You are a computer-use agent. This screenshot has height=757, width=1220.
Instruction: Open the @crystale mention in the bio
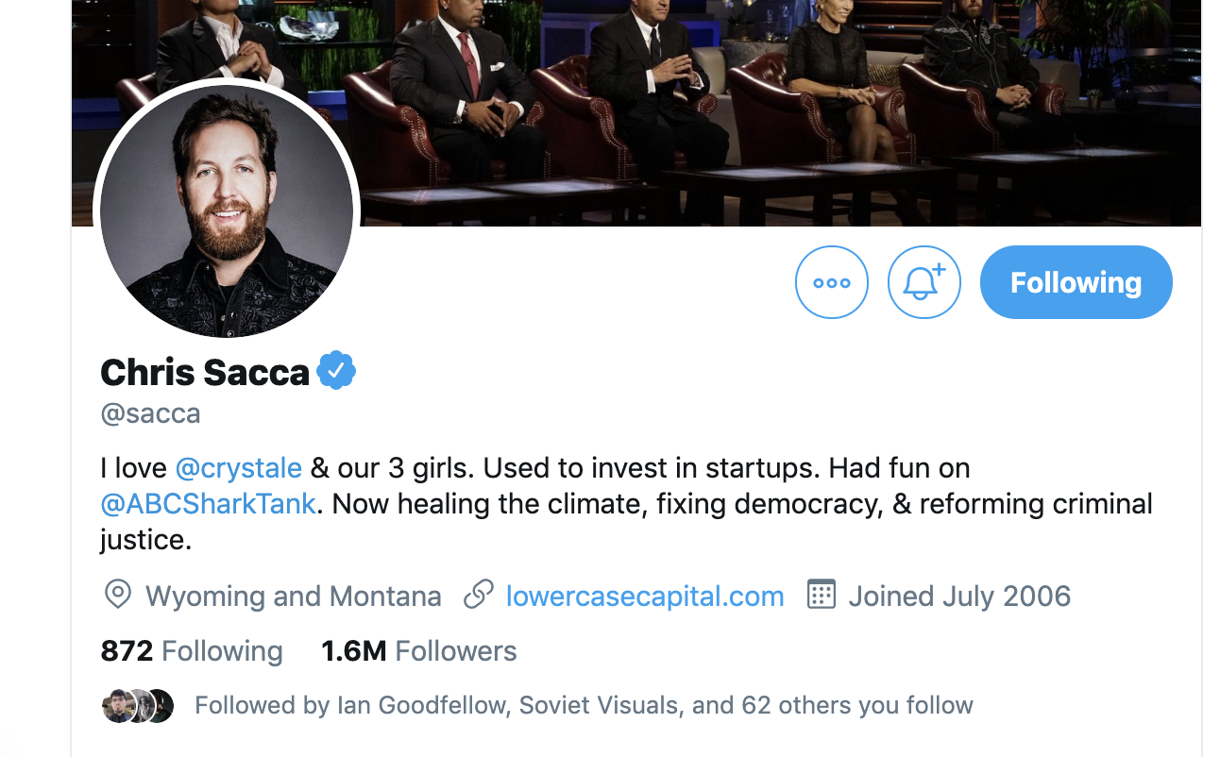(238, 468)
